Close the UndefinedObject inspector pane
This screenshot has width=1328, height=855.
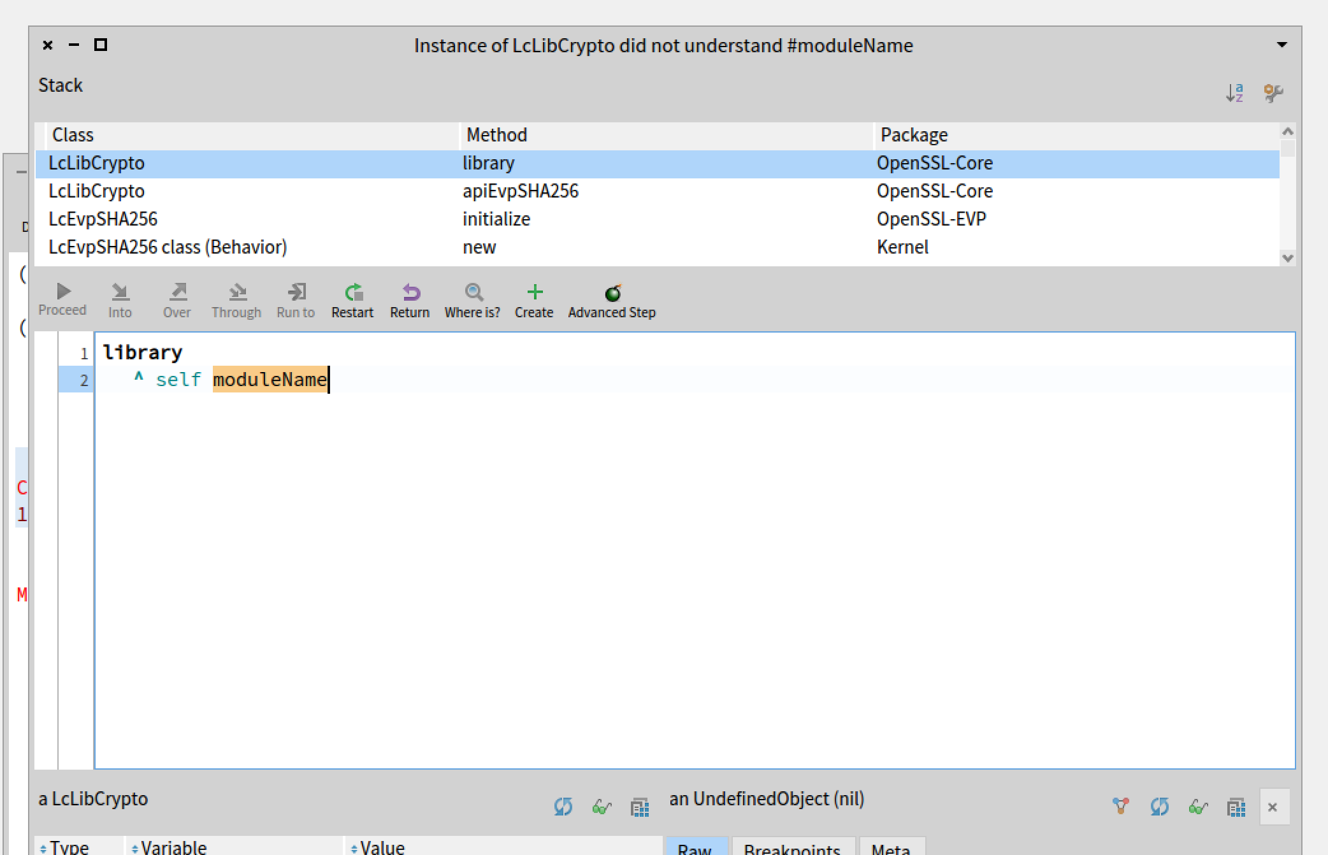[1273, 807]
